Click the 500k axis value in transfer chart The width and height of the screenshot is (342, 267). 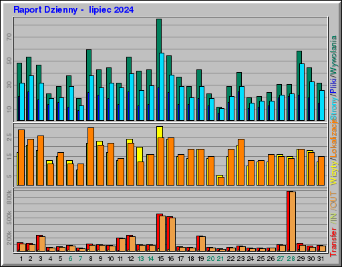(9, 218)
